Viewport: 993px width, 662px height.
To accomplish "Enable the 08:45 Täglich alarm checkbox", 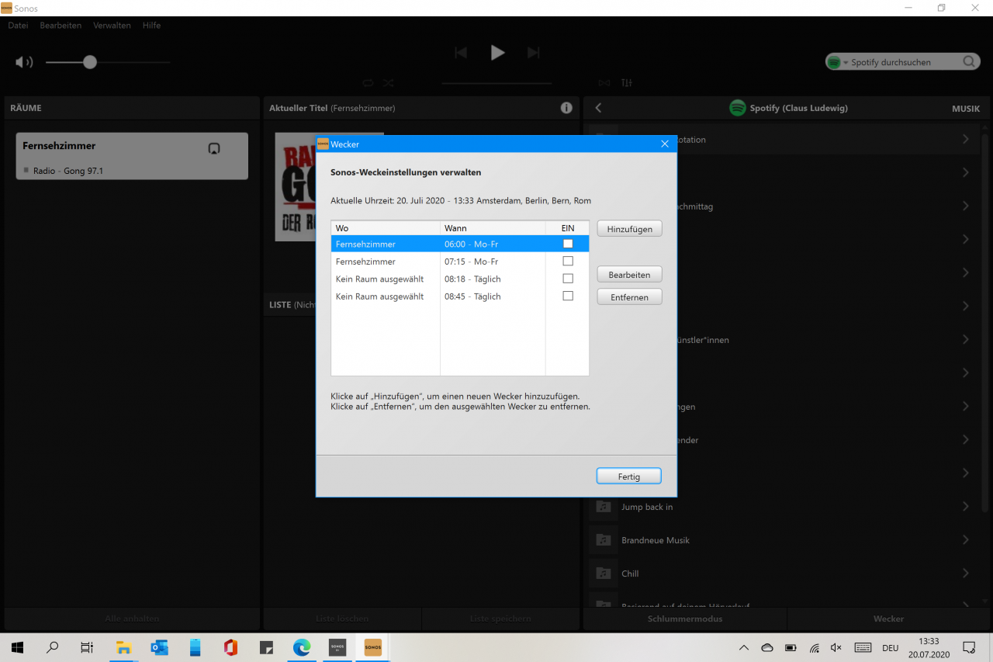I will (568, 296).
